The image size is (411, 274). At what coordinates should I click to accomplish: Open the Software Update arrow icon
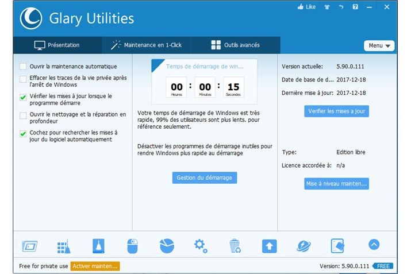(x=269, y=246)
